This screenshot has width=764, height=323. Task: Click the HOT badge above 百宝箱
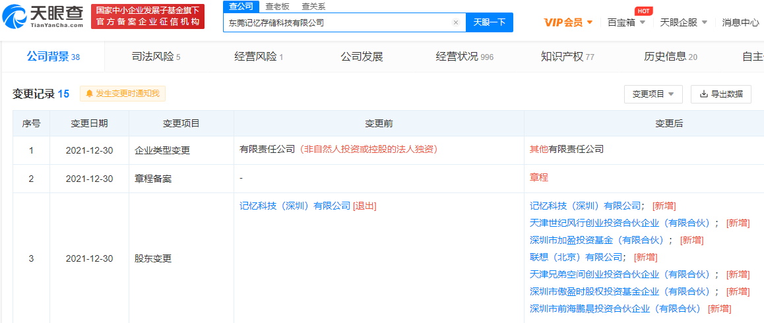pyautogui.click(x=643, y=11)
